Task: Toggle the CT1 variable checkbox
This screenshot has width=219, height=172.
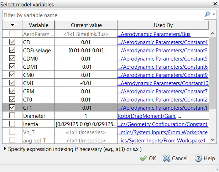Action: (12, 108)
